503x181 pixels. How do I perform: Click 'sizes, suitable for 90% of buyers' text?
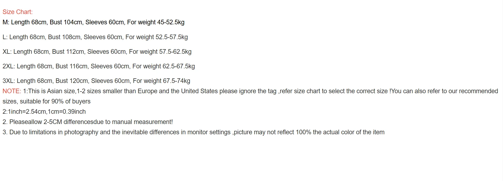click(46, 101)
